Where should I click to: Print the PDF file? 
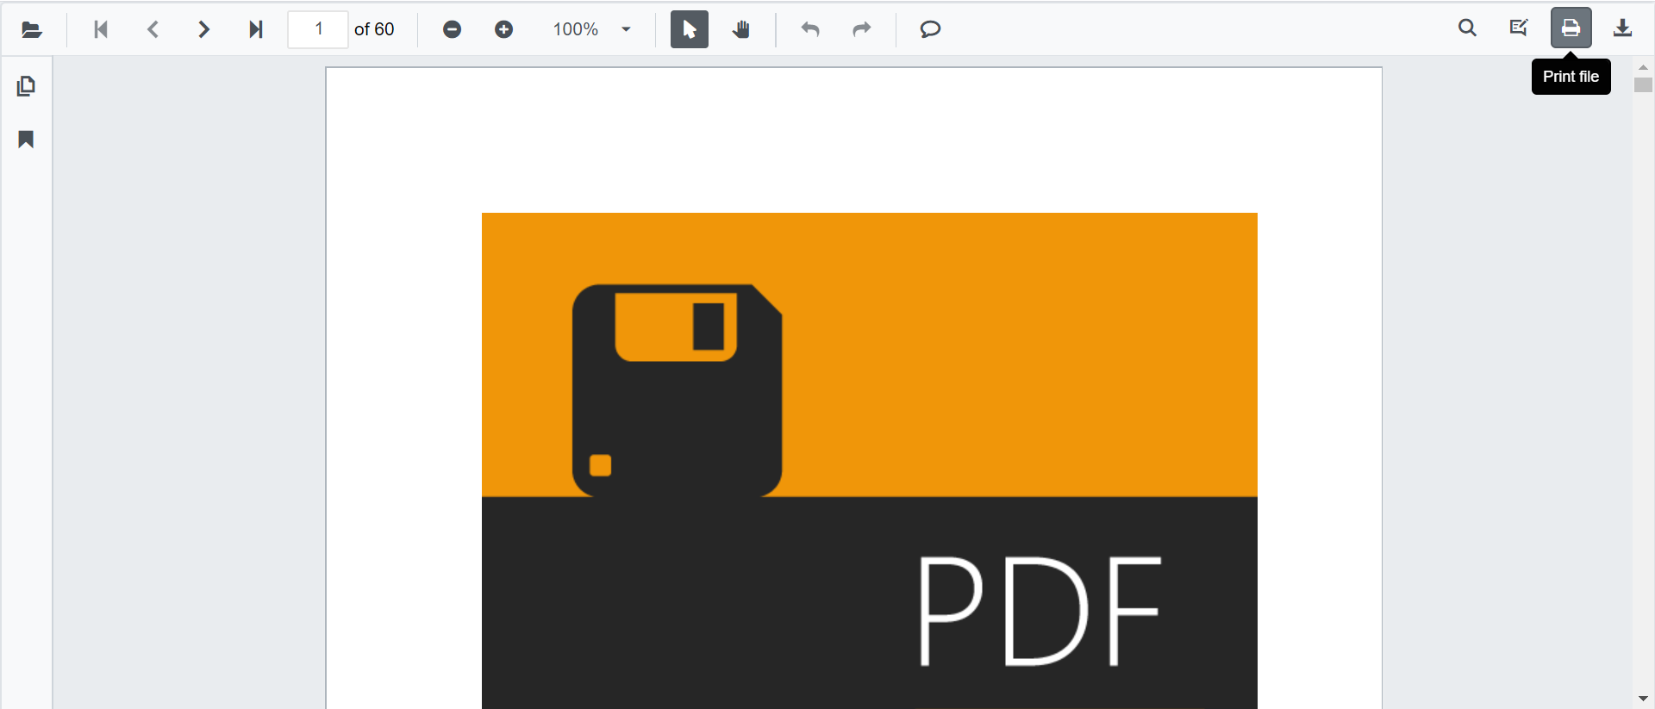click(1571, 28)
